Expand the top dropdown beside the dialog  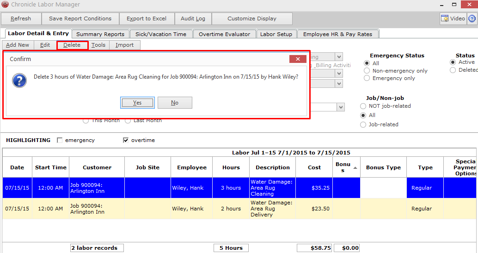click(339, 57)
